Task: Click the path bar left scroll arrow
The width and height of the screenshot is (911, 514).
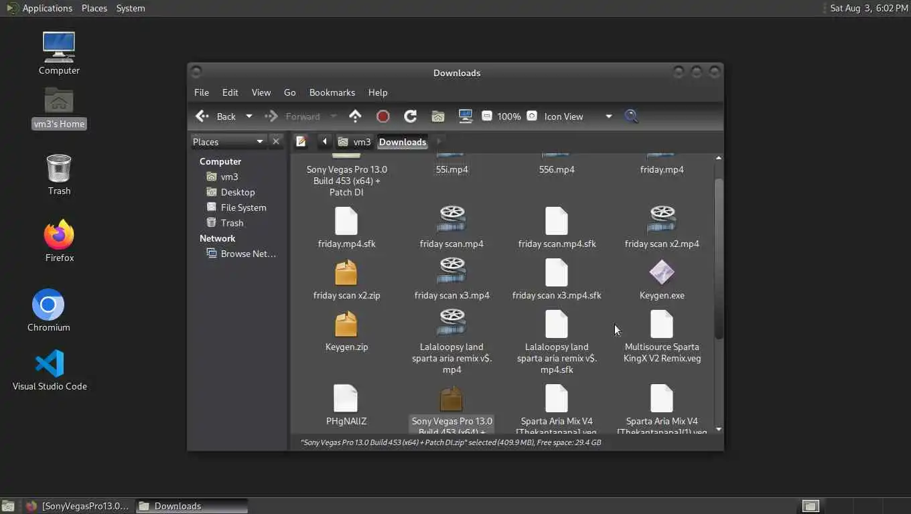Action: tap(324, 141)
